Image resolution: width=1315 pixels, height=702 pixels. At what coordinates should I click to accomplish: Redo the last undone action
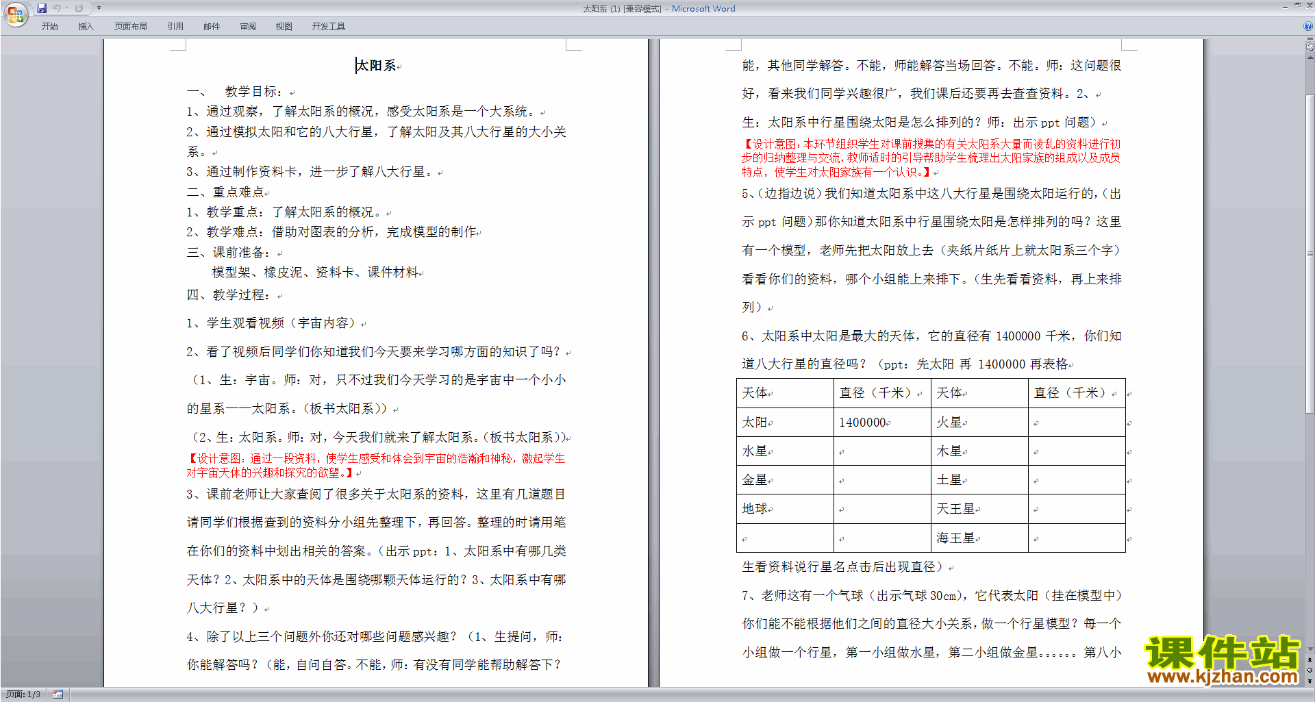79,8
